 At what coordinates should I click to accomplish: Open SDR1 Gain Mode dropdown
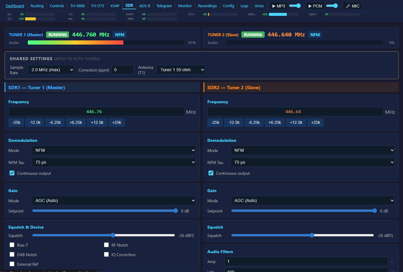point(114,200)
